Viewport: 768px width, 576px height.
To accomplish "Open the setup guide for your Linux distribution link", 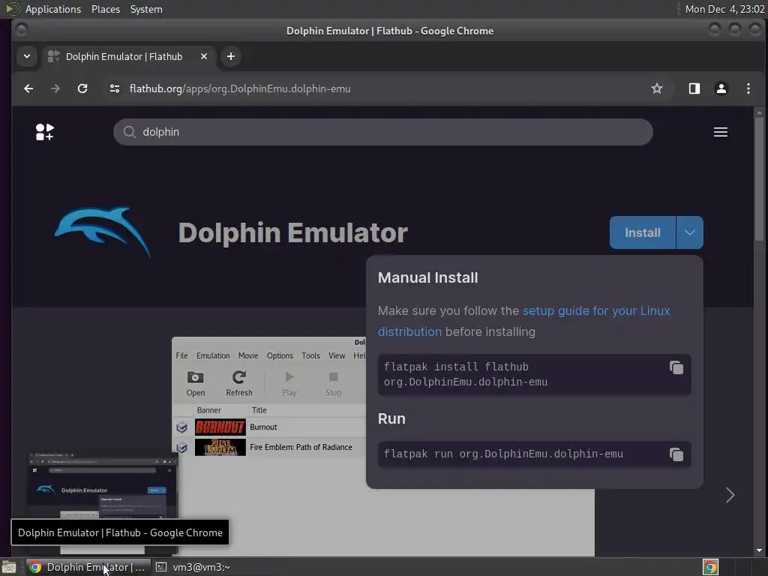I will coord(523,321).
